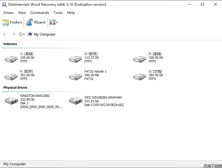Toggle the Folders panel button

point(12,22)
